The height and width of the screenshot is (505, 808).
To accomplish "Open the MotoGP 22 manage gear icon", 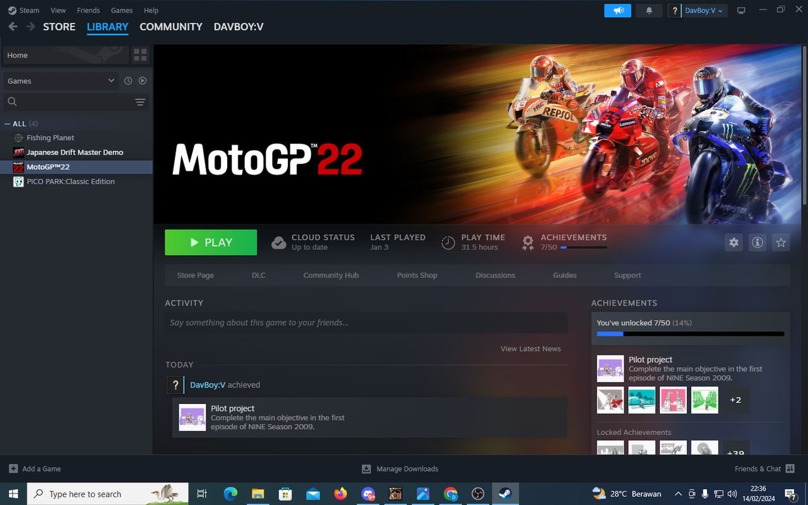I will tap(734, 242).
